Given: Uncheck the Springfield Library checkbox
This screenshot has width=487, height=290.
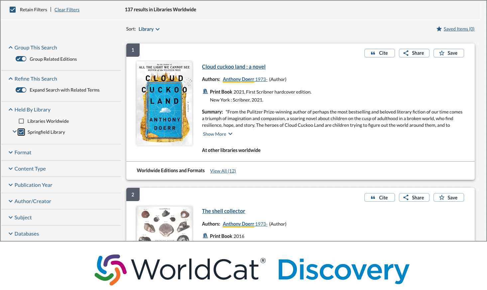Looking at the screenshot, I should pos(21,132).
